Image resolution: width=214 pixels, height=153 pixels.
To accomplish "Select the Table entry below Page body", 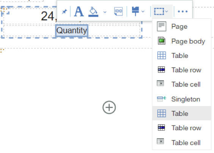I will click(182, 55).
